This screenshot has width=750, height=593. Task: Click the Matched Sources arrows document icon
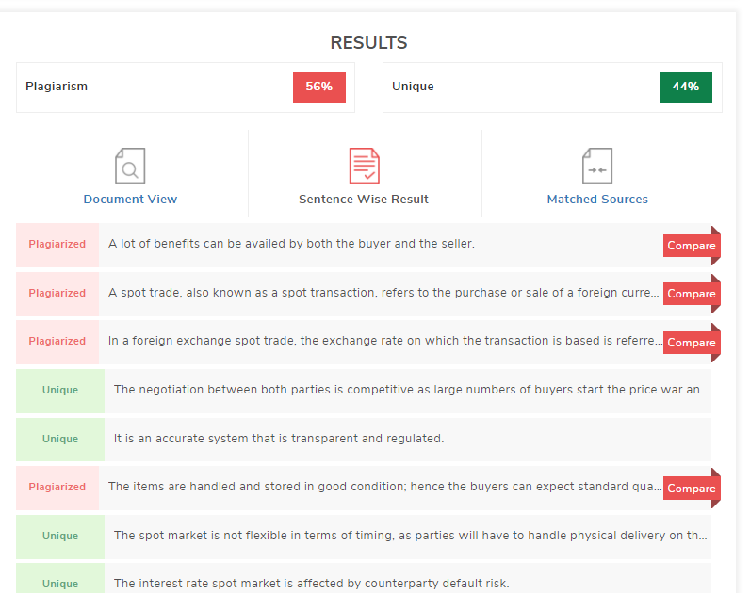597,166
